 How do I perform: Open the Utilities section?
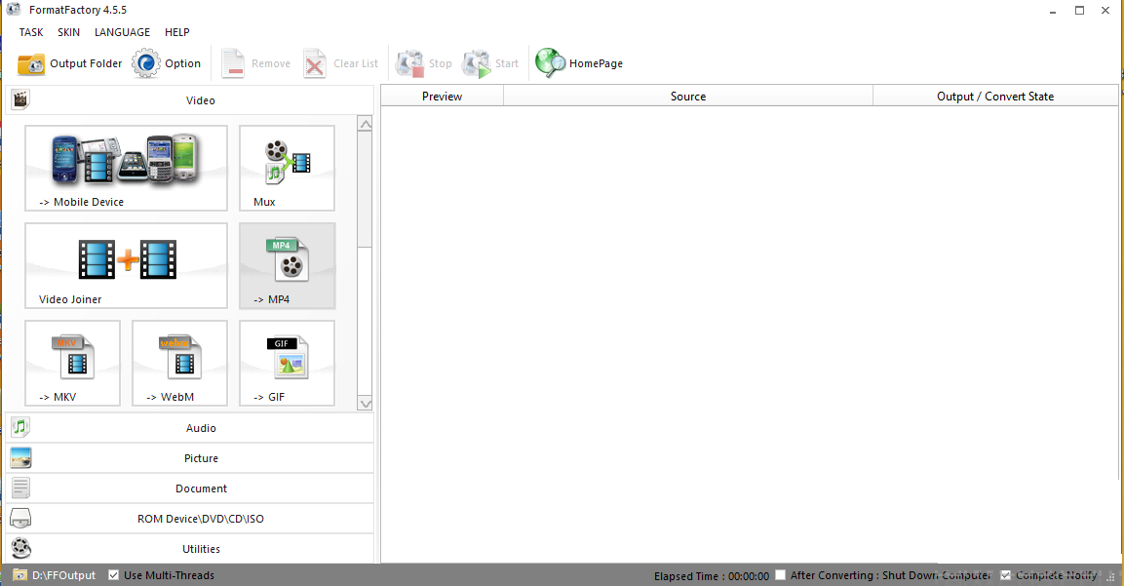(x=201, y=548)
